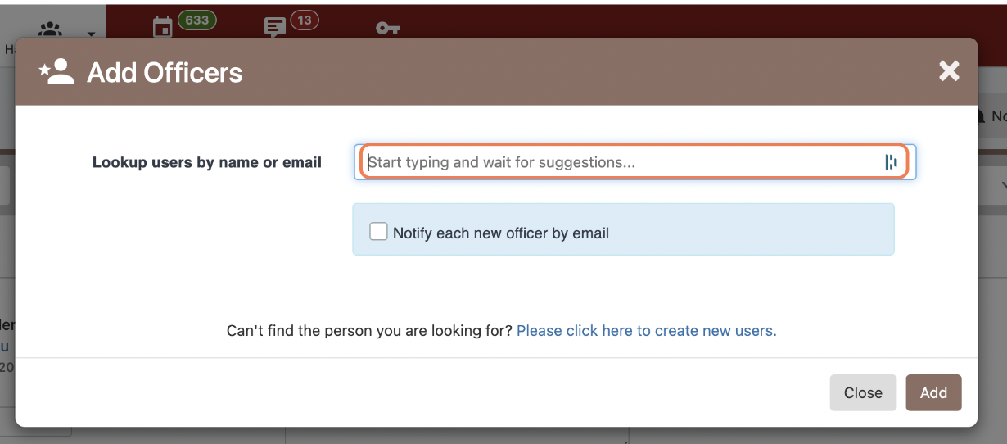Open the messages chat icon
The height and width of the screenshot is (444, 1007).
click(x=275, y=27)
